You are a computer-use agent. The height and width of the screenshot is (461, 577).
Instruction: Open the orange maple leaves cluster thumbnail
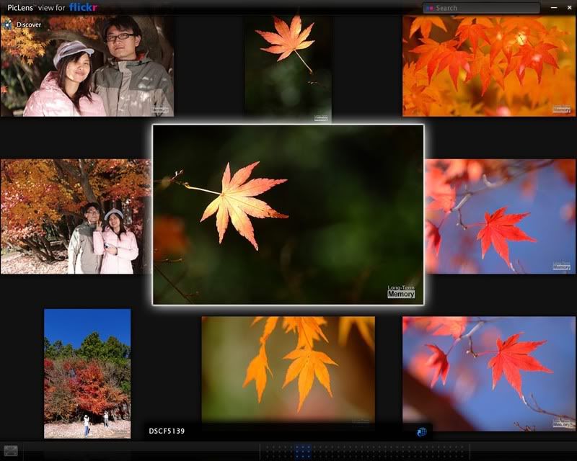click(x=489, y=66)
